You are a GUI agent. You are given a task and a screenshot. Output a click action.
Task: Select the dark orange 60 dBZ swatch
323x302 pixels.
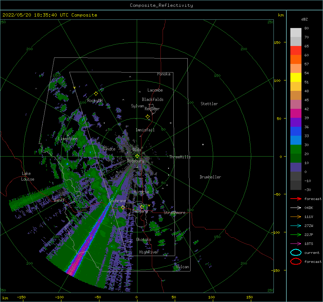click(296, 59)
